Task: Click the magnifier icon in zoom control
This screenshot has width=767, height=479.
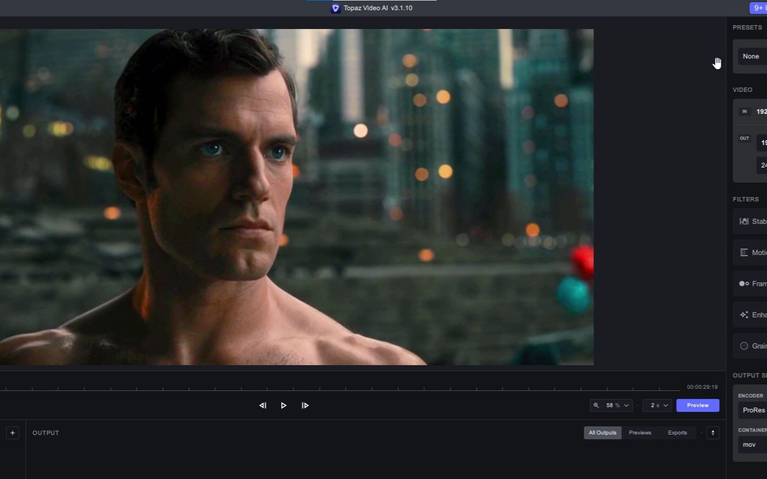Action: point(596,405)
